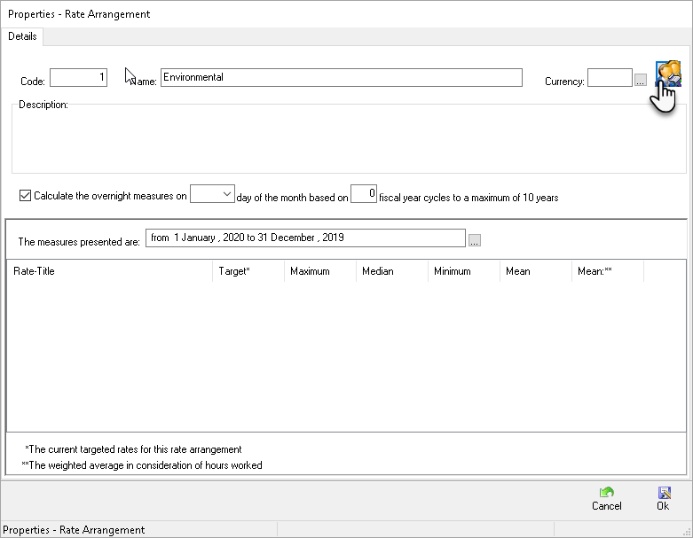The width and height of the screenshot is (693, 538).
Task: Click inside the Description text area
Action: 349,140
